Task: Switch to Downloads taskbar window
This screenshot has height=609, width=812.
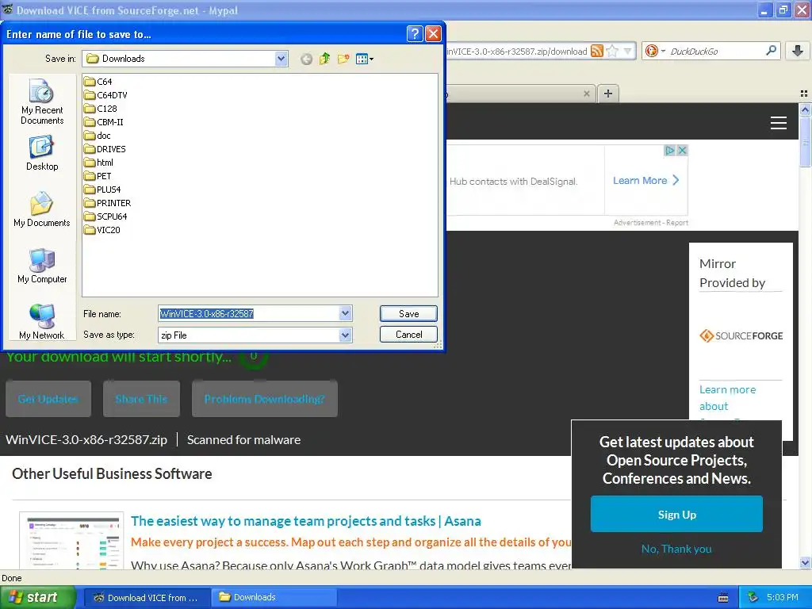Action: 274,597
